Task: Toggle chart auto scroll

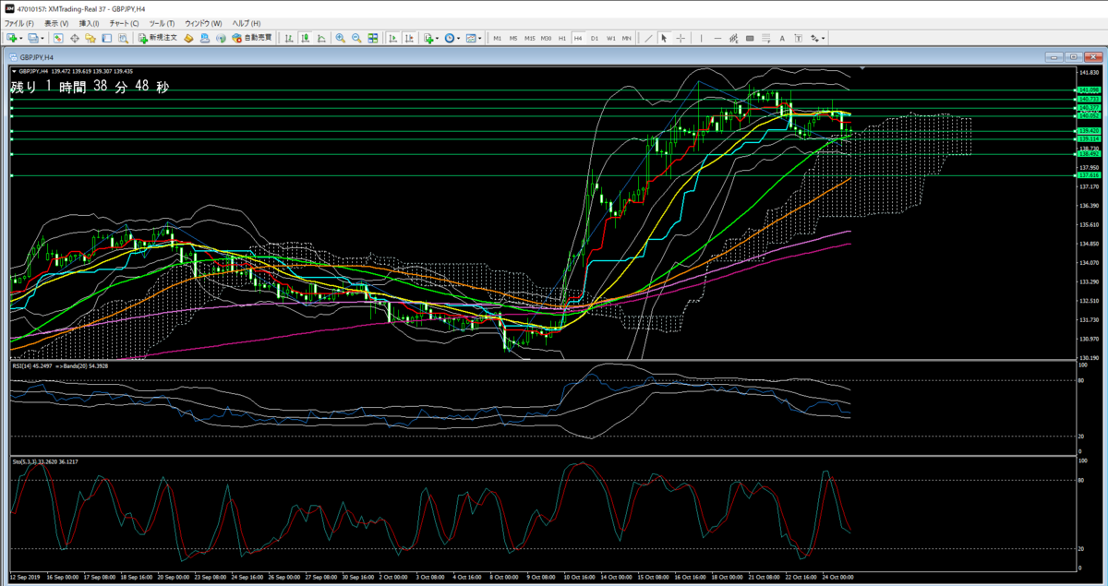Action: [392, 38]
